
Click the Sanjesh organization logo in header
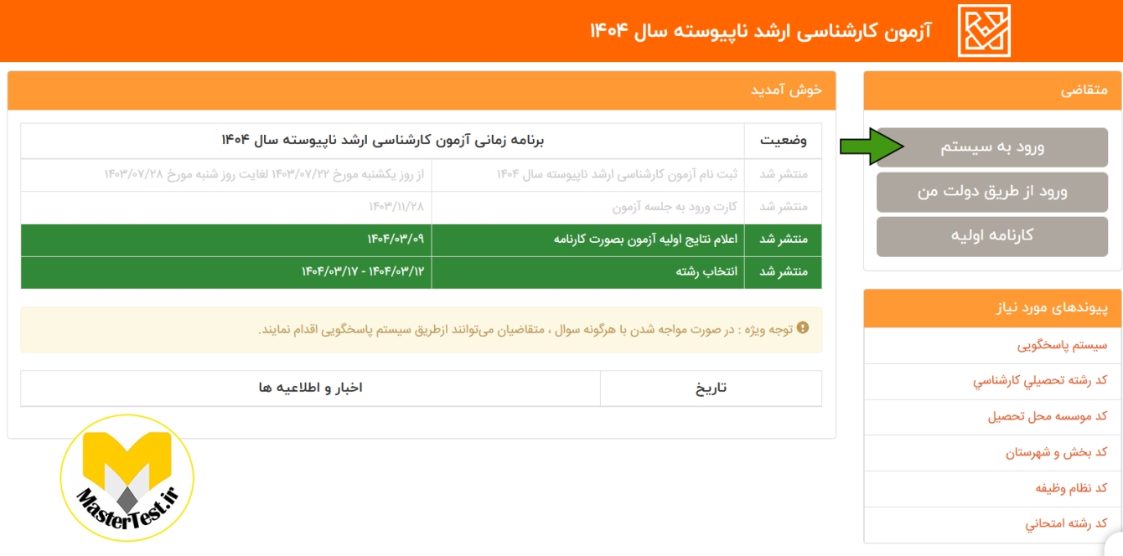click(984, 31)
